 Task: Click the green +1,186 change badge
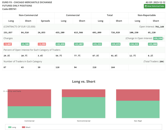tap(25, 44)
